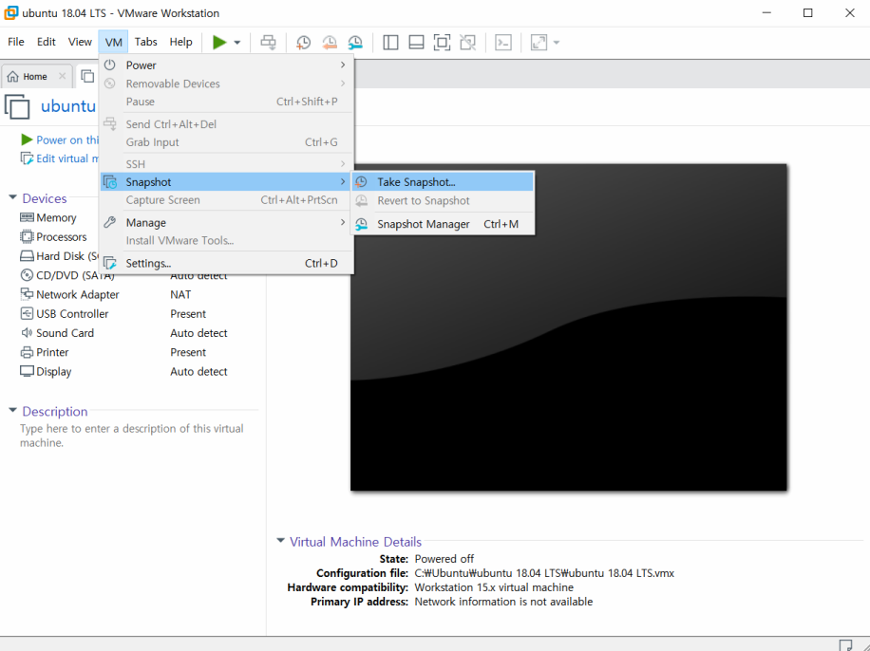This screenshot has width=870, height=651.
Task: Select the Memory device row
Action: coord(56,218)
